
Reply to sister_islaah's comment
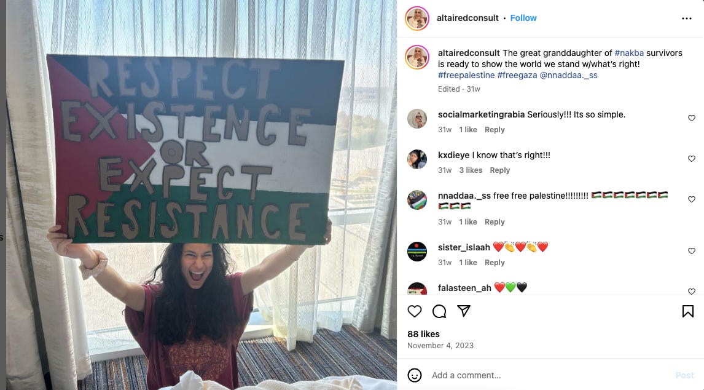[x=495, y=262]
